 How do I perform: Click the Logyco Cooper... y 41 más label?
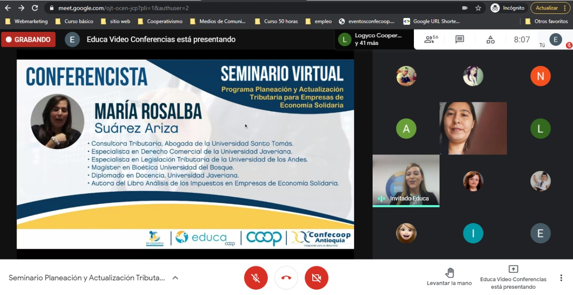click(x=378, y=39)
